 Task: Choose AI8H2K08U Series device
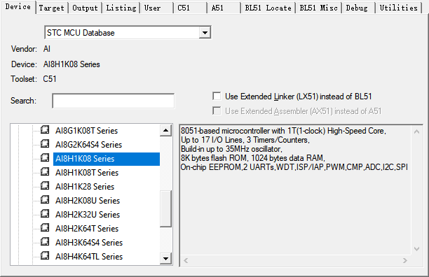click(88, 201)
